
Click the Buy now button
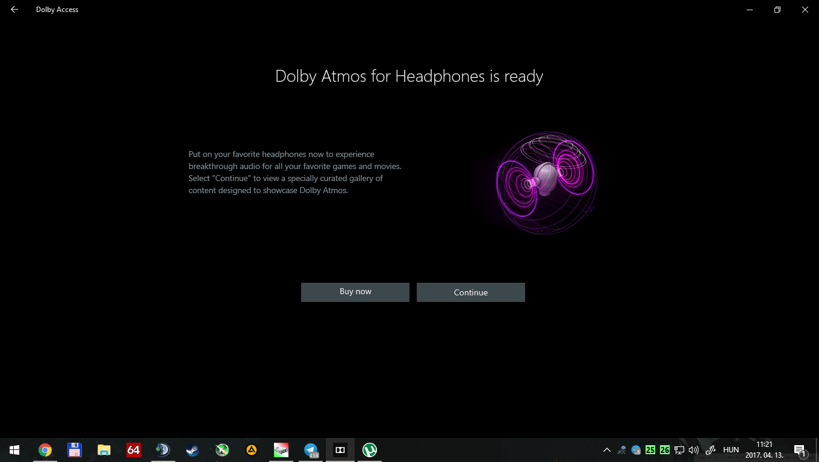point(355,292)
